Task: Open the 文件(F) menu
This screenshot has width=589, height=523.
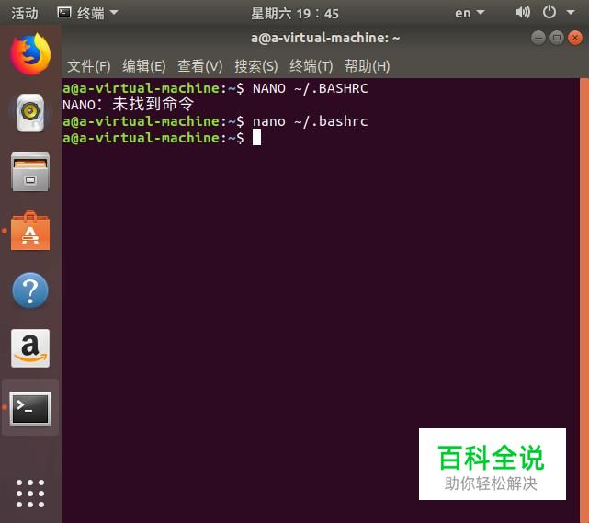Action: click(x=88, y=66)
